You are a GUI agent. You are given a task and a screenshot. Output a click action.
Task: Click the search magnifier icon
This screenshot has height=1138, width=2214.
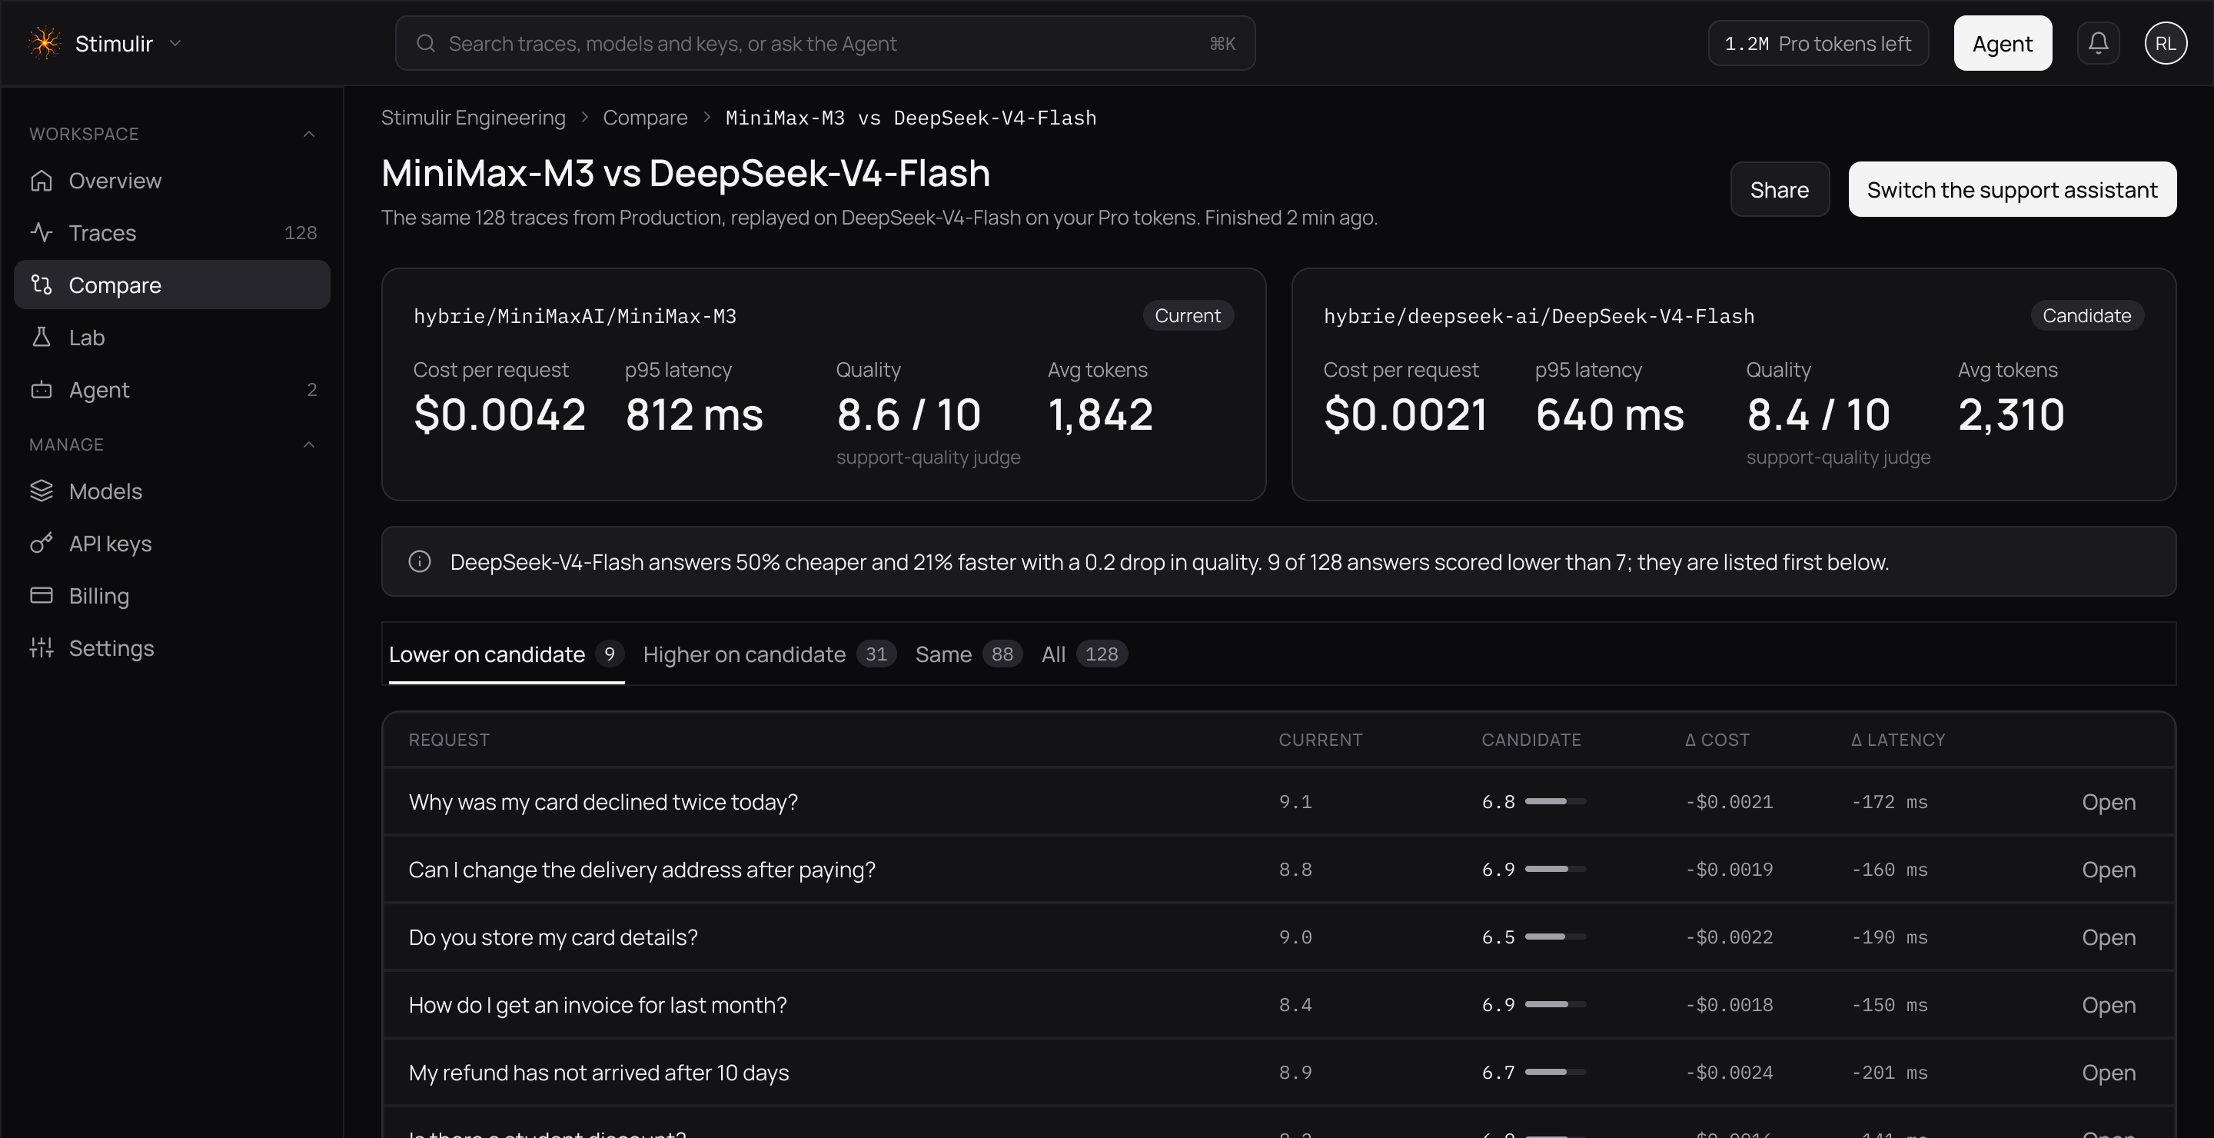[425, 43]
